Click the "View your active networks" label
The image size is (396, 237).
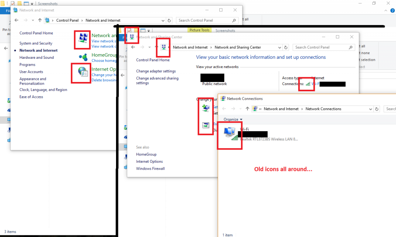click(217, 67)
